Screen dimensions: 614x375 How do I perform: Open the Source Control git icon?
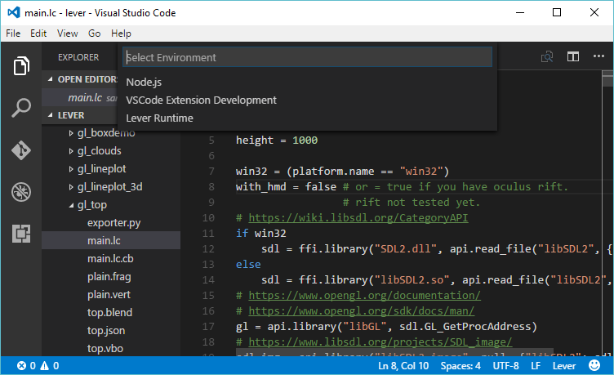(x=21, y=150)
